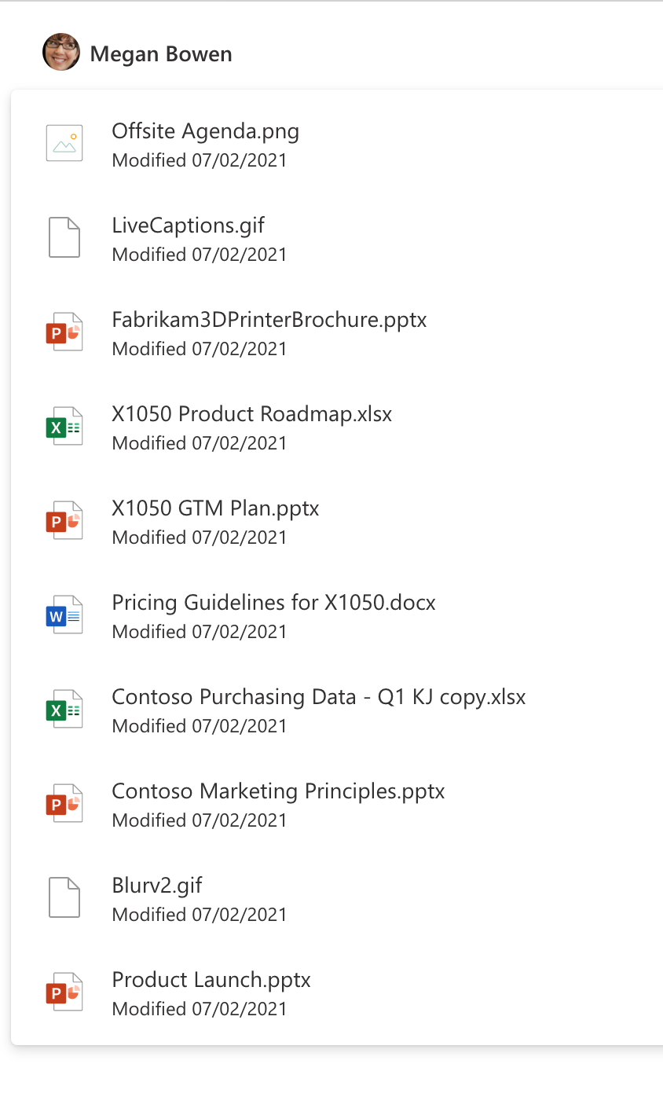Viewport: 663px width, 1119px height.
Task: Click the name Megan Bowen
Action: pyautogui.click(x=161, y=53)
